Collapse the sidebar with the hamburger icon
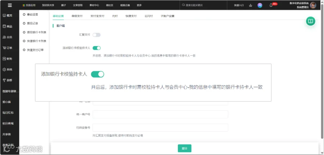This screenshot has height=155, width=324. [x=10, y=5]
